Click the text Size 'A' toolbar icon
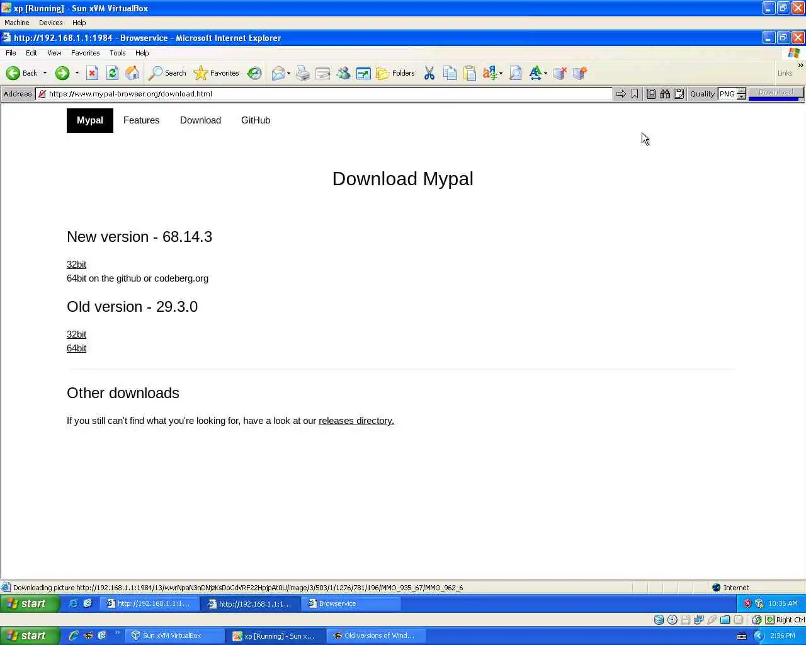This screenshot has width=806, height=645. (535, 73)
